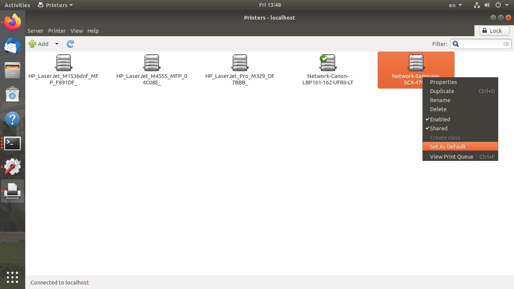Launch Ubuntu Software from the dock
This screenshot has width=514, height=289.
click(12, 95)
